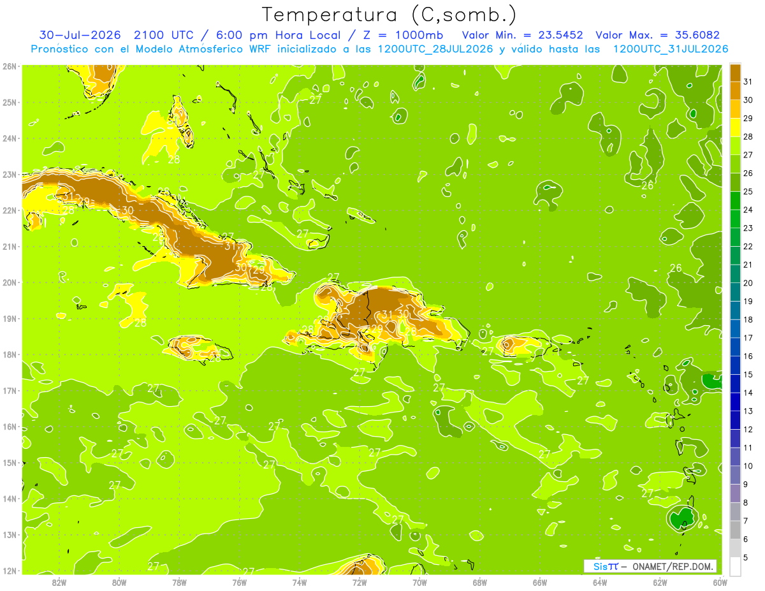This screenshot has width=765, height=591.
Task: Click the "20N" latitude axis label
Action: 9,282
